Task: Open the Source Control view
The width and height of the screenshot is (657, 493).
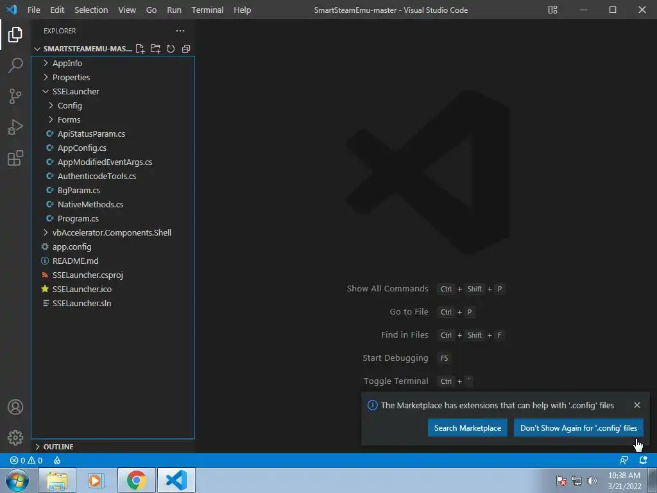Action: pyautogui.click(x=15, y=96)
